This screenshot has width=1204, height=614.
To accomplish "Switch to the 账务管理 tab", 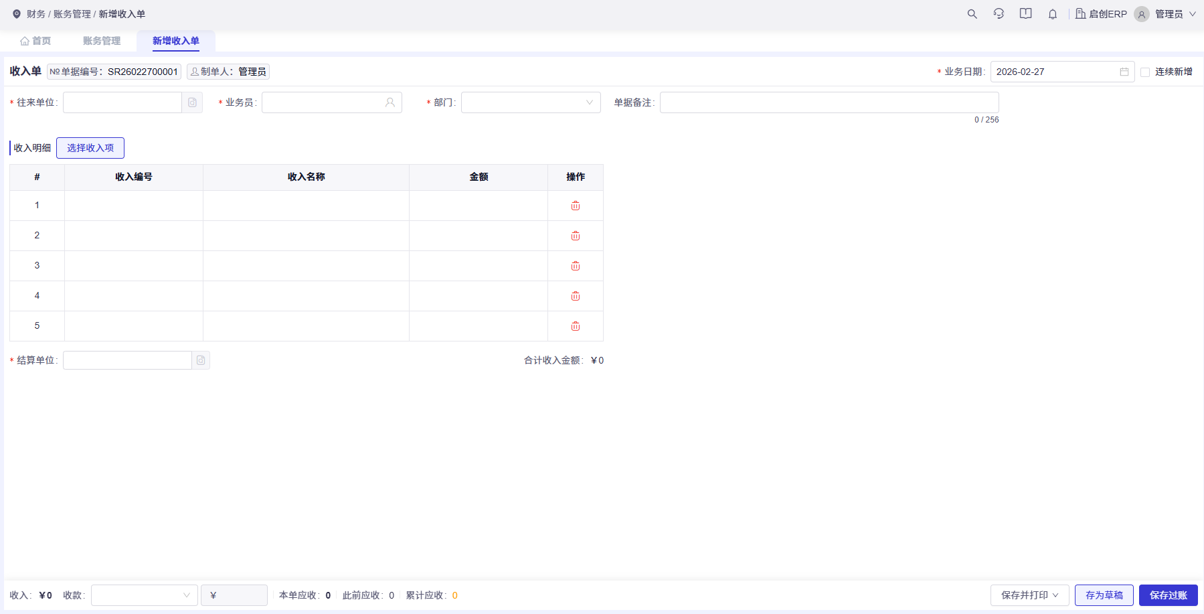I will [102, 41].
